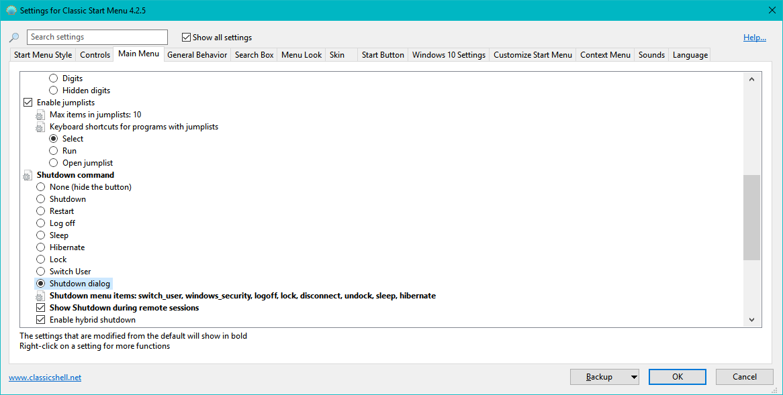Click gear icon beside Keyboard shortcuts for programs
783x395 pixels.
[40, 127]
